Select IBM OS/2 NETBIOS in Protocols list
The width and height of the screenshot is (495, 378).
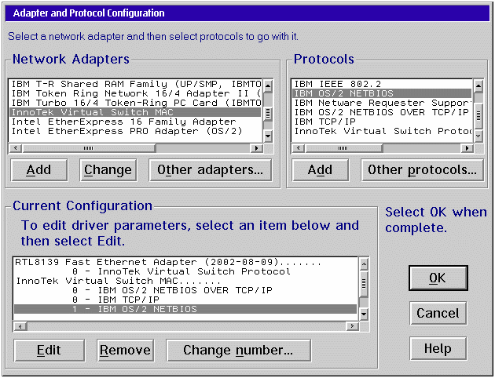(x=382, y=93)
